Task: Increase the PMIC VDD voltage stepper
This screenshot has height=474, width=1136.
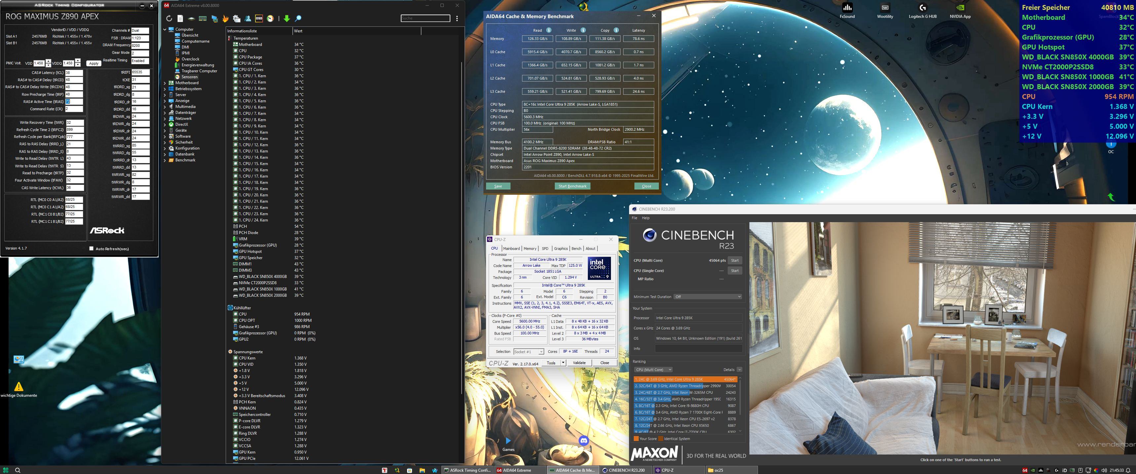Action: click(48, 61)
